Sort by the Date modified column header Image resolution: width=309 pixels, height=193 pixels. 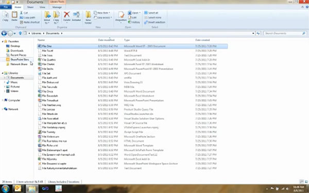click(x=106, y=40)
